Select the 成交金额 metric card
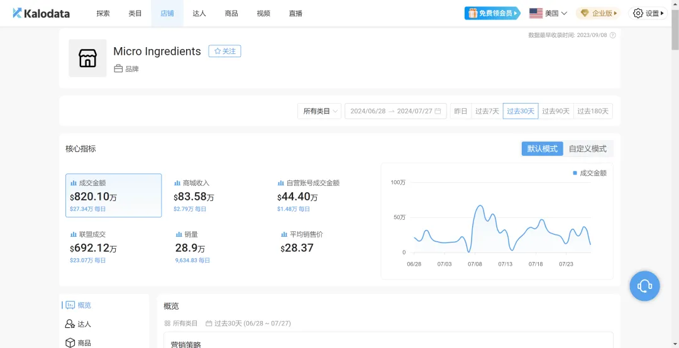 (x=113, y=195)
